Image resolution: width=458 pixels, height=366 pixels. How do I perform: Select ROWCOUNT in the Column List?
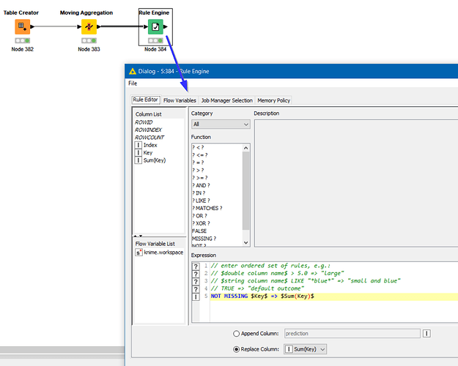pos(149,138)
